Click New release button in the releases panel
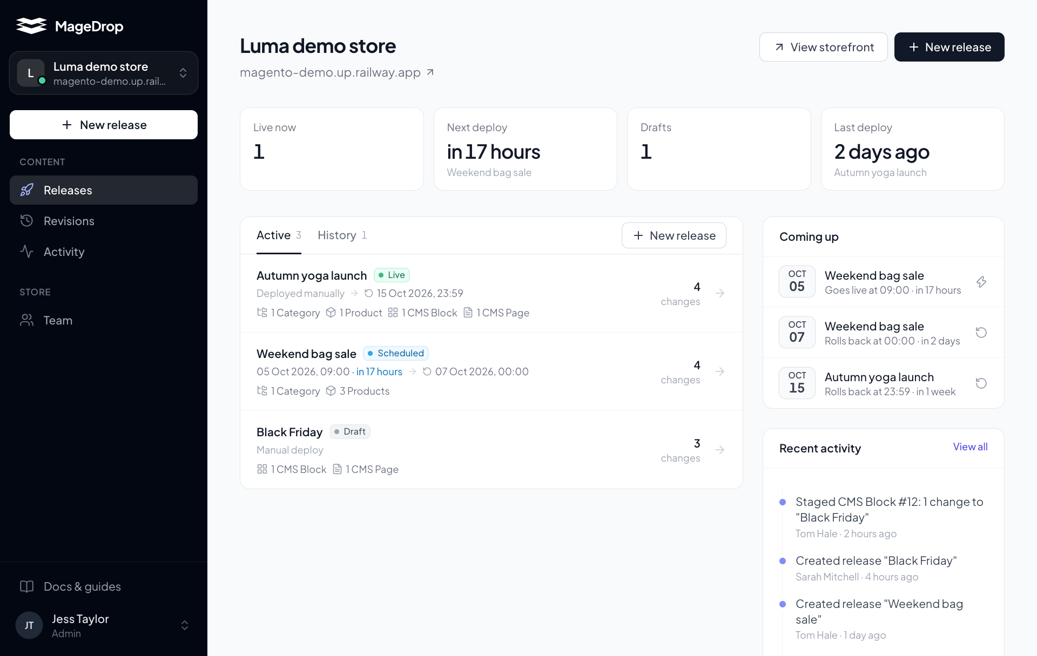Image resolution: width=1037 pixels, height=656 pixels. point(674,235)
